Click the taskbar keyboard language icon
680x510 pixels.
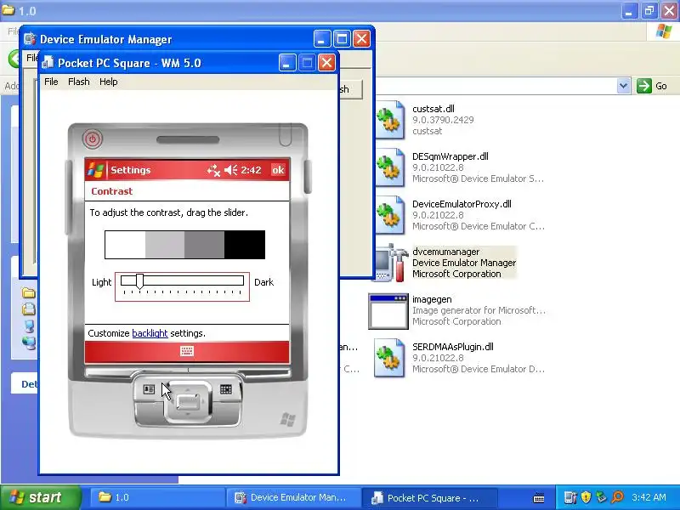tap(539, 498)
